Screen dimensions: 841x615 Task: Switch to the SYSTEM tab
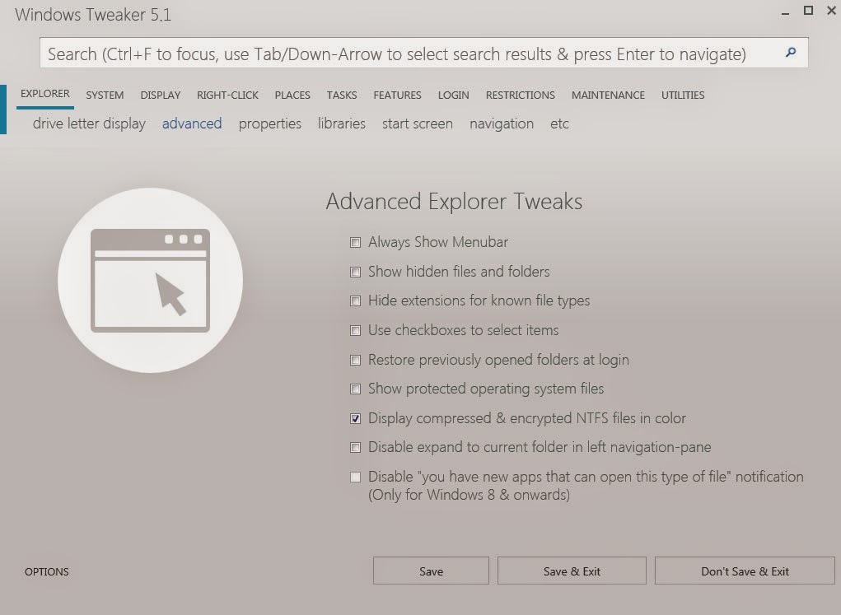click(x=104, y=95)
